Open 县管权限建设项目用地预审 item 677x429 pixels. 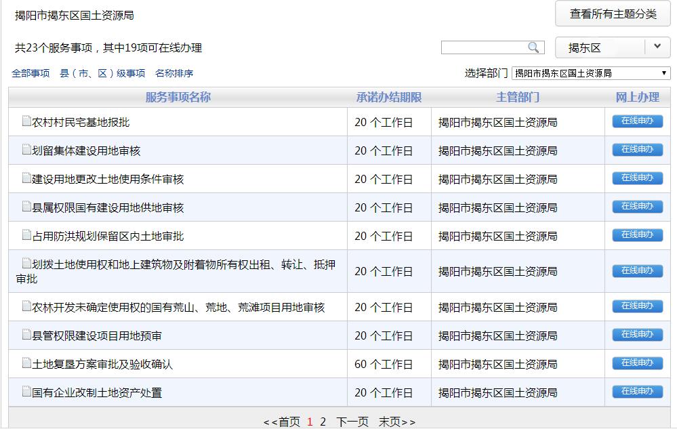pos(97,336)
